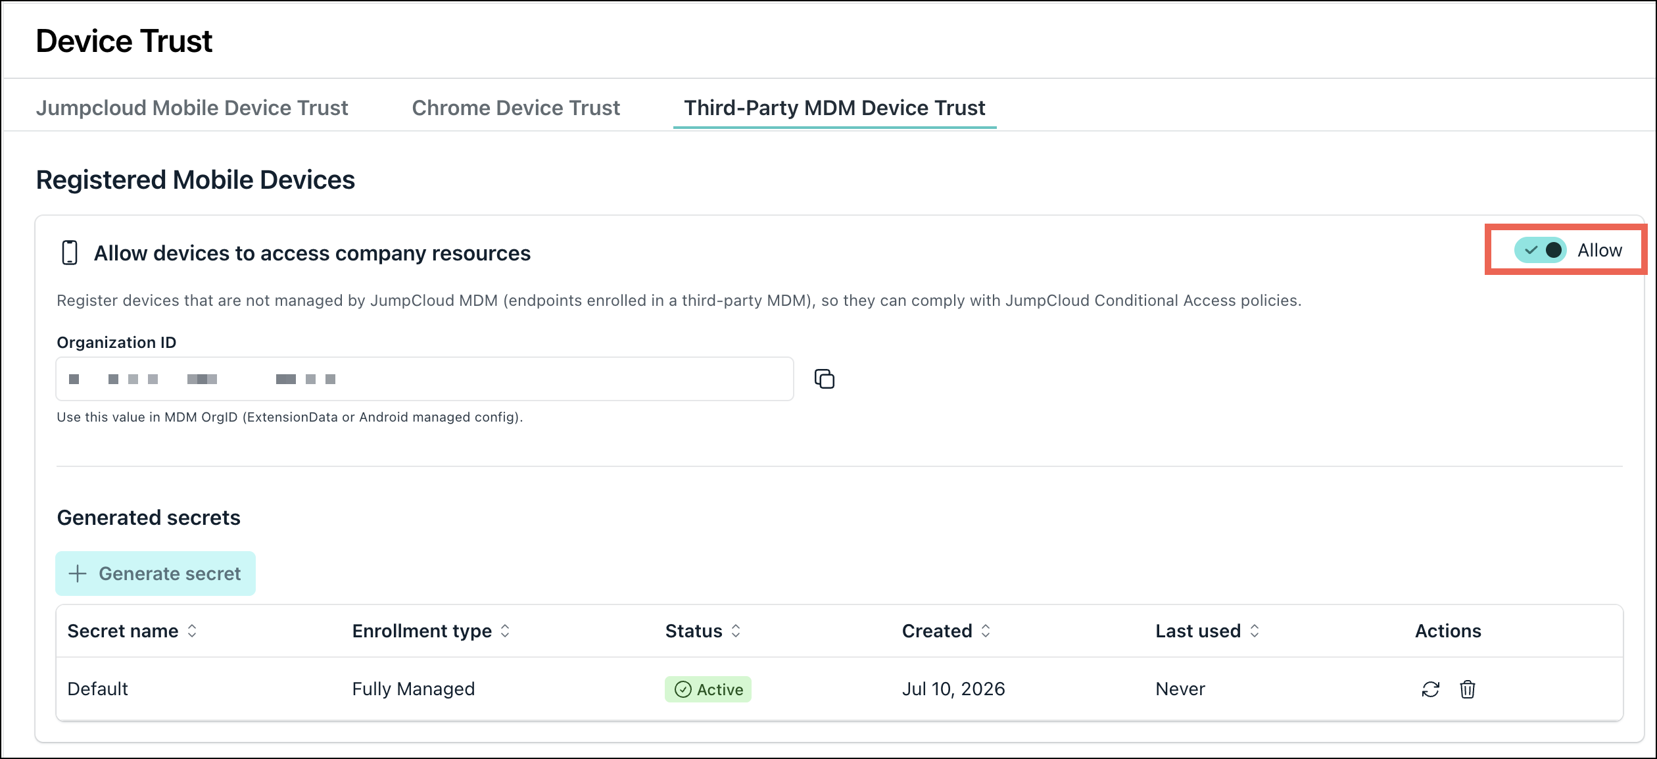The height and width of the screenshot is (759, 1657).
Task: Click the mobile device icon beside Allow devices
Action: coord(70,253)
